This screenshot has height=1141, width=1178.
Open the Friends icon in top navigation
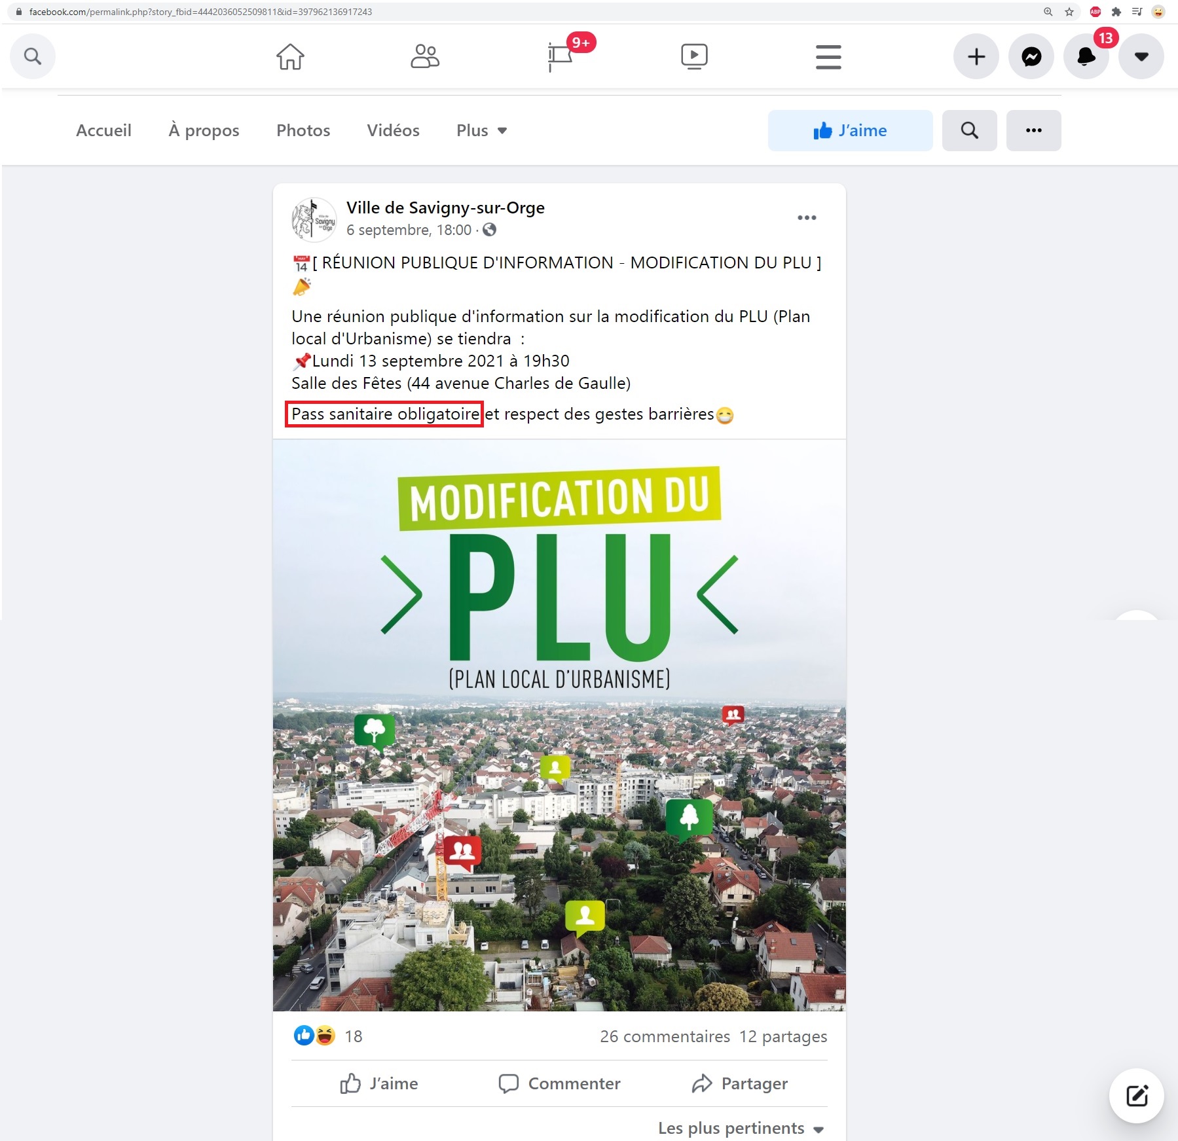click(425, 57)
